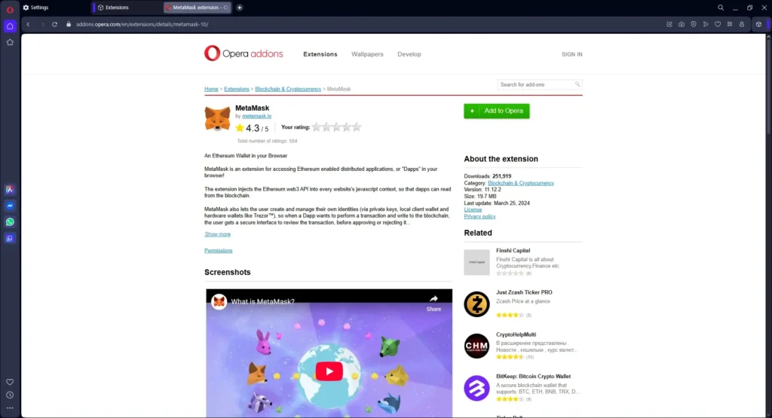Open CryptoHelpMulti related extension
The width and height of the screenshot is (772, 418).
516,334
